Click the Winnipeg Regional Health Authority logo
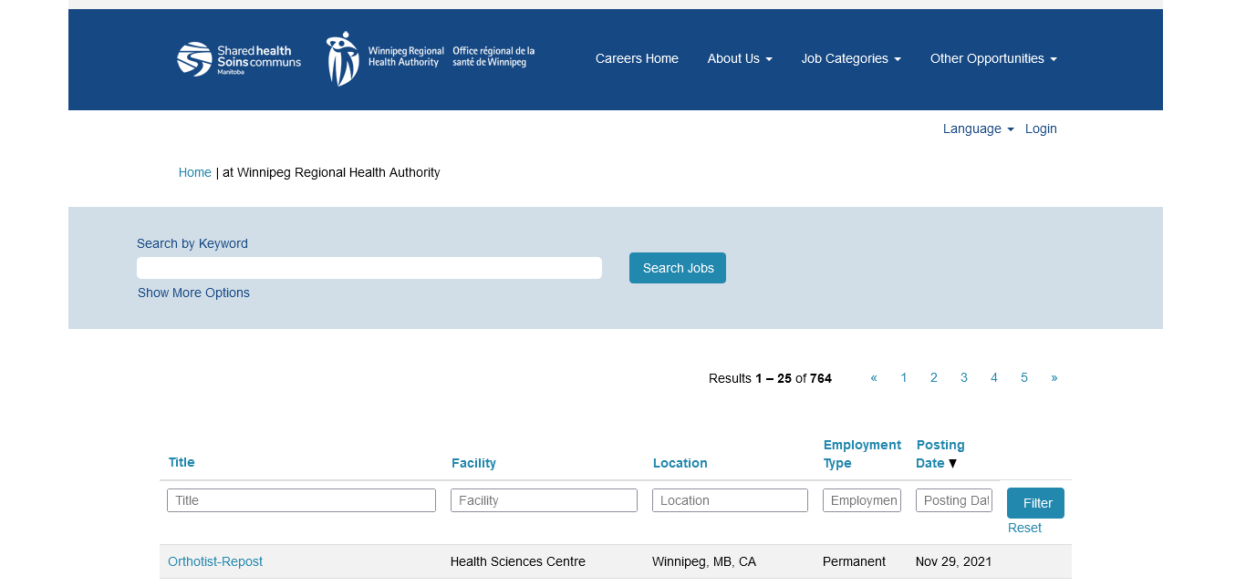1246x586 pixels. pos(431,58)
